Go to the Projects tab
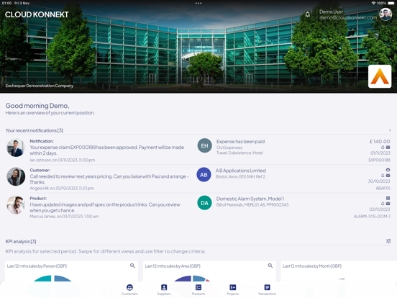This screenshot has height=298, width=397. point(233,289)
